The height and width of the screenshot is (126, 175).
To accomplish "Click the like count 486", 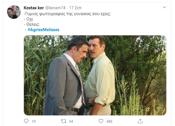I will click(109, 121).
